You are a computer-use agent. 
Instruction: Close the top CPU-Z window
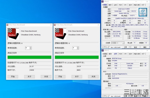click(147, 1)
